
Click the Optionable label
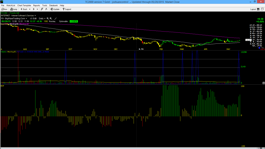click(63, 21)
